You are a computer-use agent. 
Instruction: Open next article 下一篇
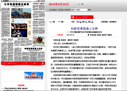(61, 22)
